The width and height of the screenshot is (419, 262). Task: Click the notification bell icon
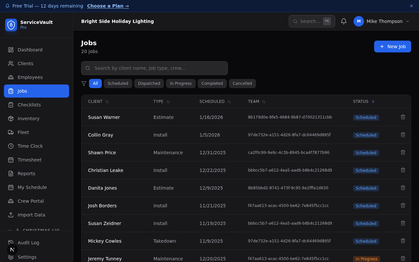point(343,21)
